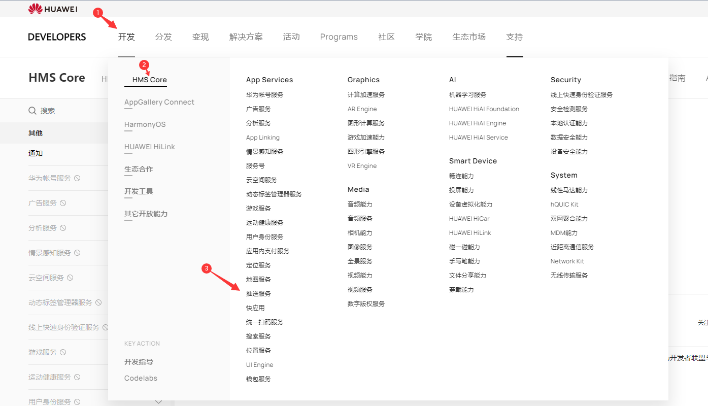708x406 pixels.
Task: Open UI Engine link
Action: pyautogui.click(x=260, y=365)
